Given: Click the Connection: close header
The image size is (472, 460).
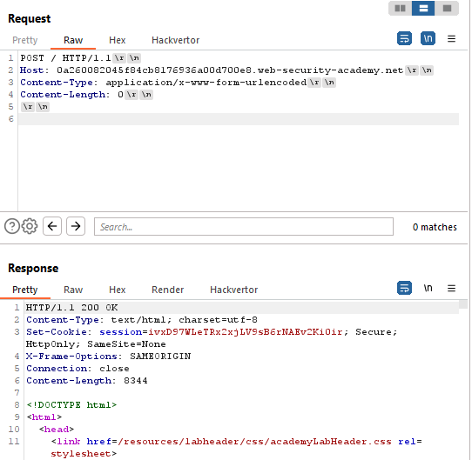Looking at the screenshot, I should click(x=78, y=369).
